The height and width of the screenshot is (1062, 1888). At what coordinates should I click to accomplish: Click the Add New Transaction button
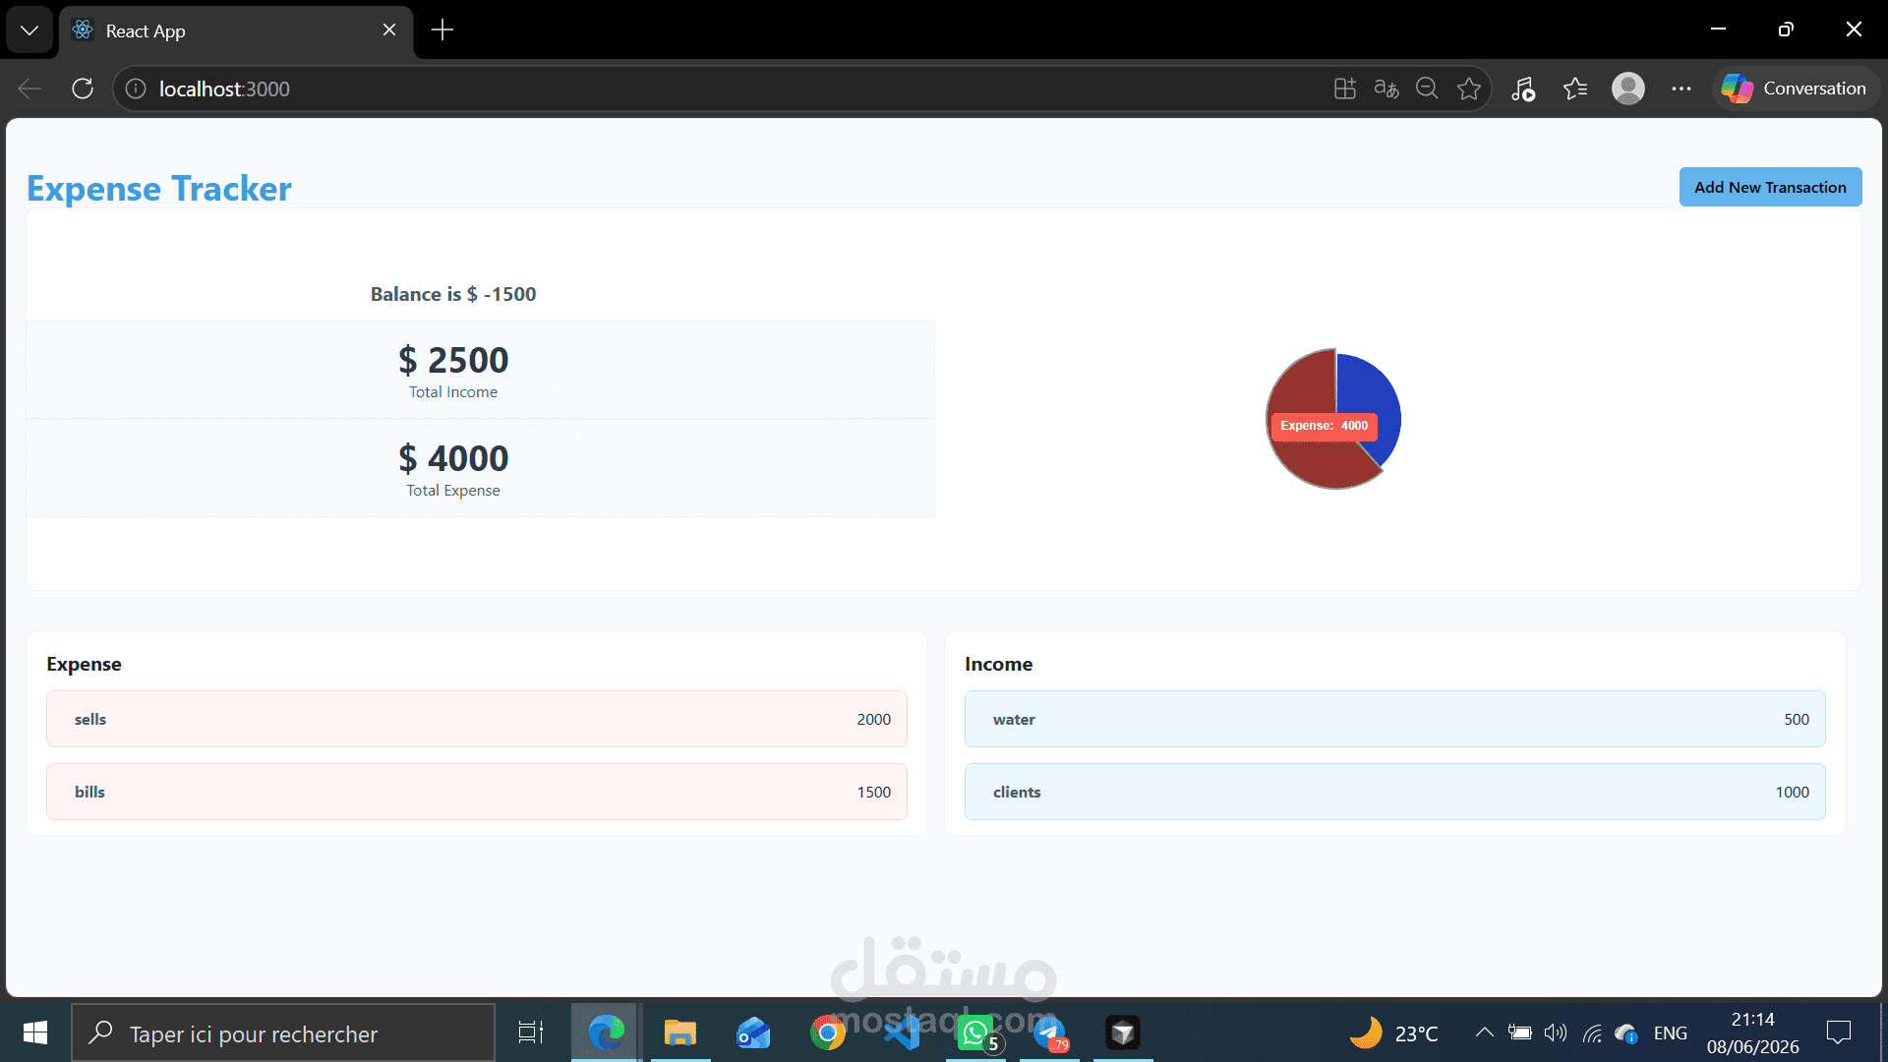[1770, 187]
